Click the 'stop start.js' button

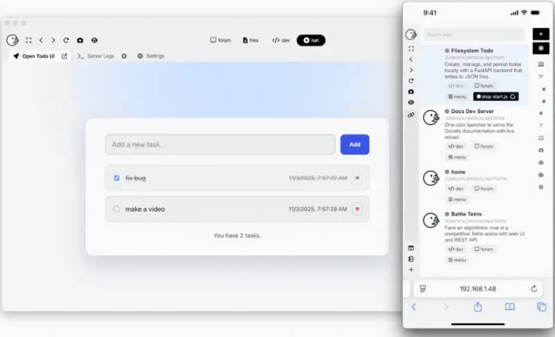(495, 96)
